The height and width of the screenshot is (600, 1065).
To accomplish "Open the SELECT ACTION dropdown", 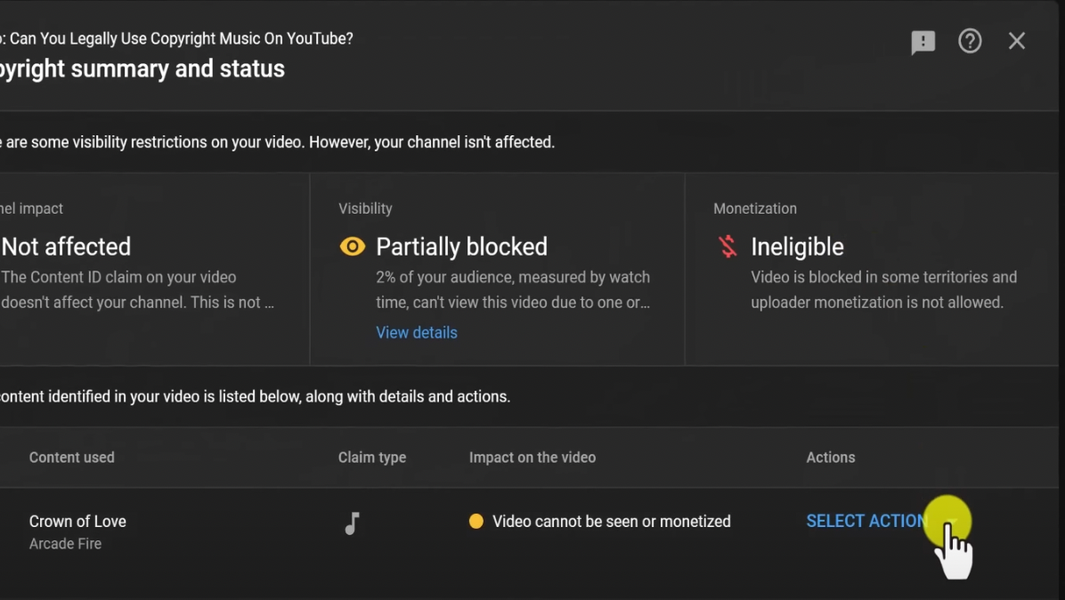I will coord(883,521).
